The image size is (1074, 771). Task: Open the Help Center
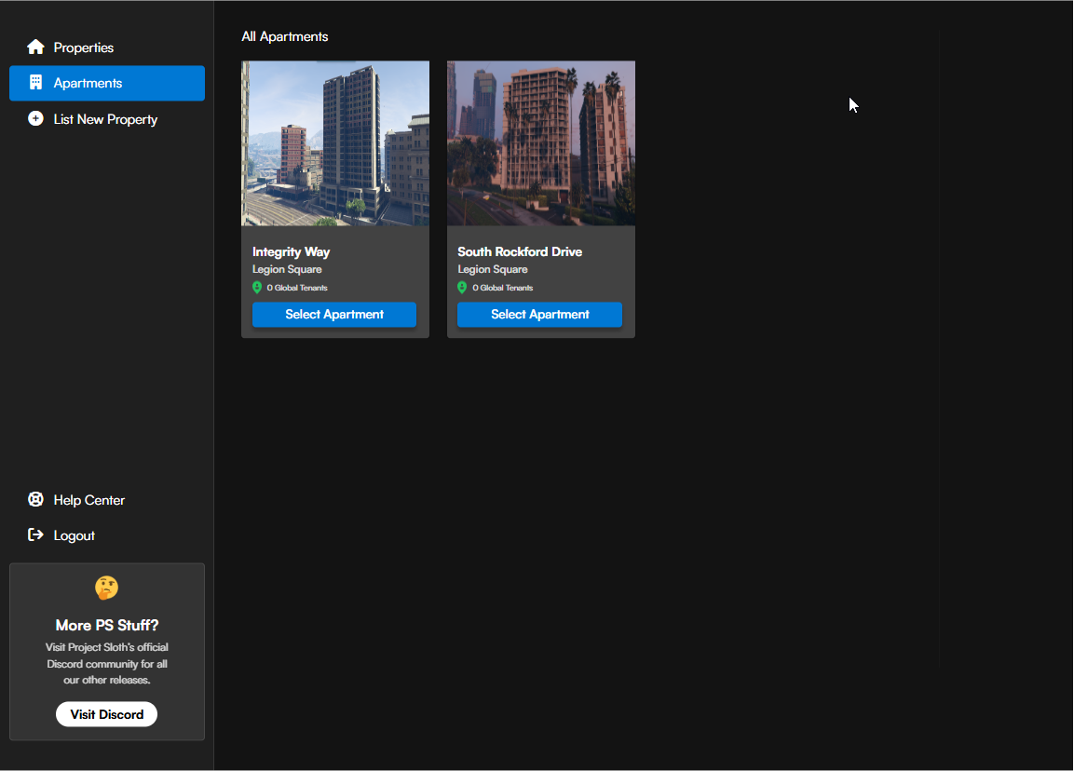107,500
